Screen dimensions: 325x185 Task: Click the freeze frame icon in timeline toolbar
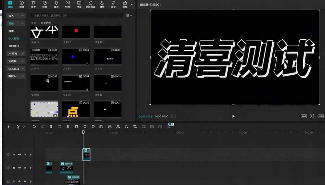coord(101,127)
